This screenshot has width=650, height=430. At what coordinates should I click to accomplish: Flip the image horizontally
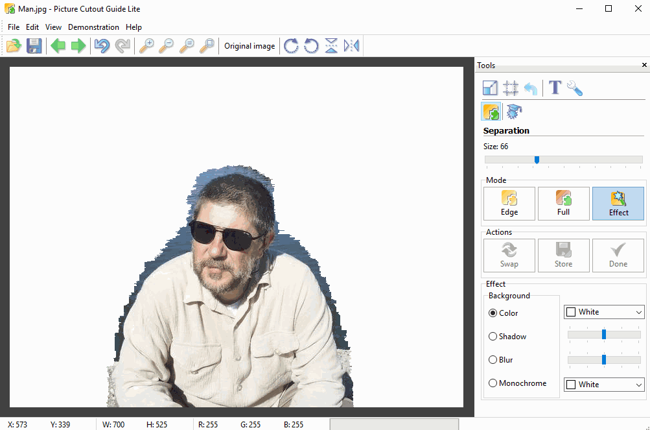[x=351, y=45]
